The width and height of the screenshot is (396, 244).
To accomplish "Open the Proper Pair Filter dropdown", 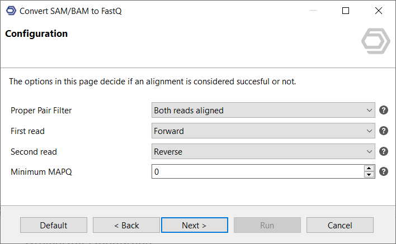I will (x=263, y=111).
